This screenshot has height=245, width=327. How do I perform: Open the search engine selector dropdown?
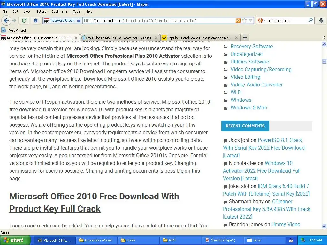point(262,20)
